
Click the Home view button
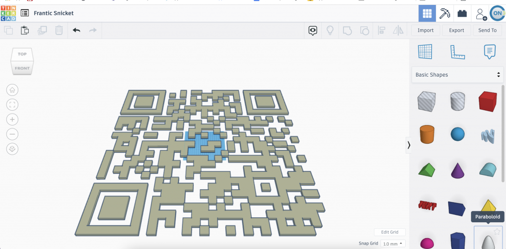coord(12,90)
